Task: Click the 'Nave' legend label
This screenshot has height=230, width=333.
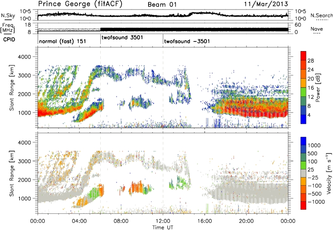Action: pyautogui.click(x=316, y=29)
